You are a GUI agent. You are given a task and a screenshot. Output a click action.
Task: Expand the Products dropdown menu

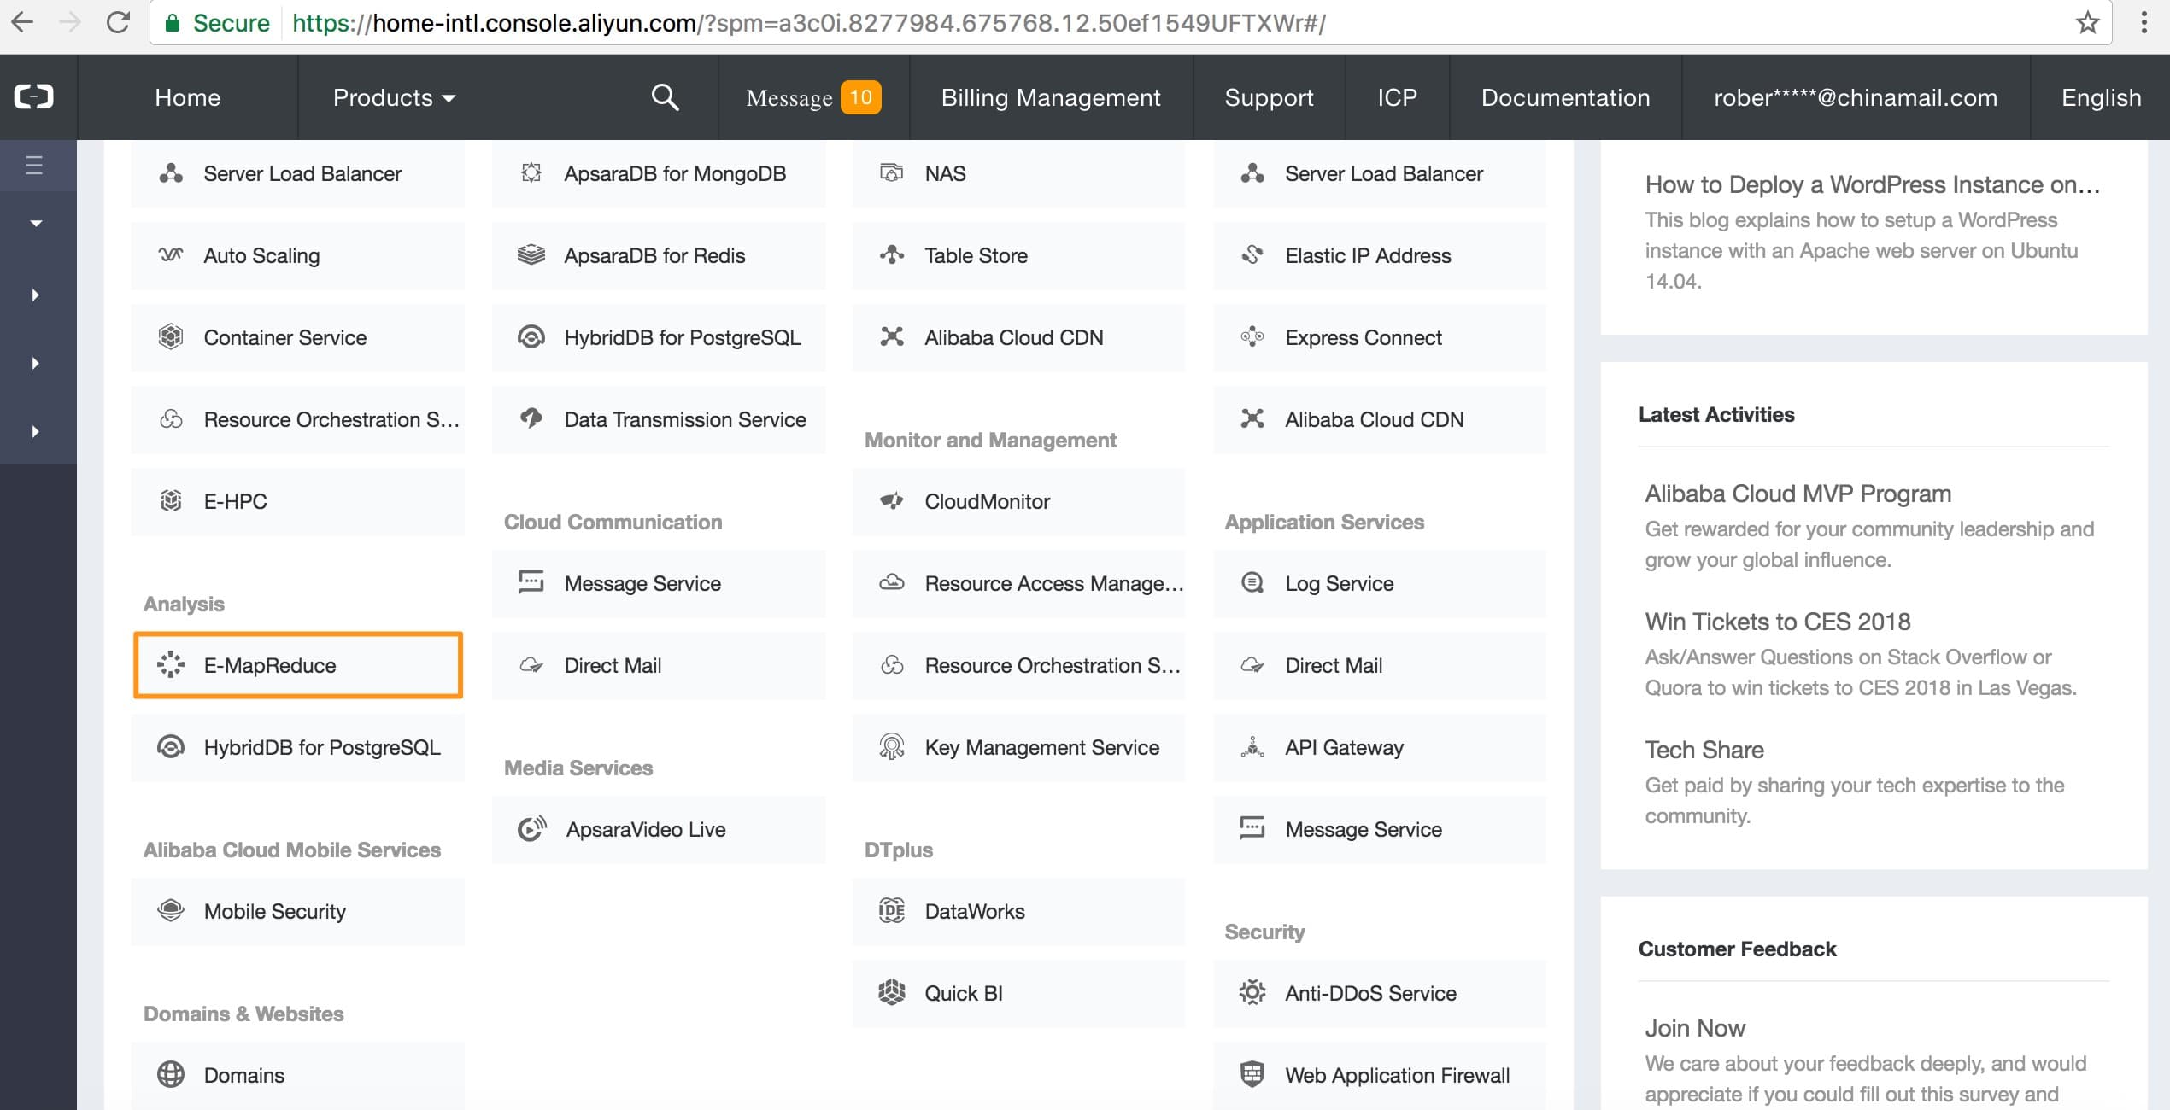(x=393, y=97)
